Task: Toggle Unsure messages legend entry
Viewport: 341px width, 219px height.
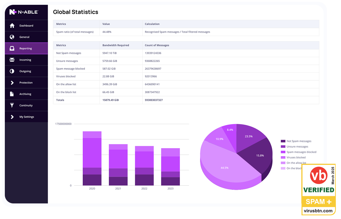Action: click(x=297, y=147)
